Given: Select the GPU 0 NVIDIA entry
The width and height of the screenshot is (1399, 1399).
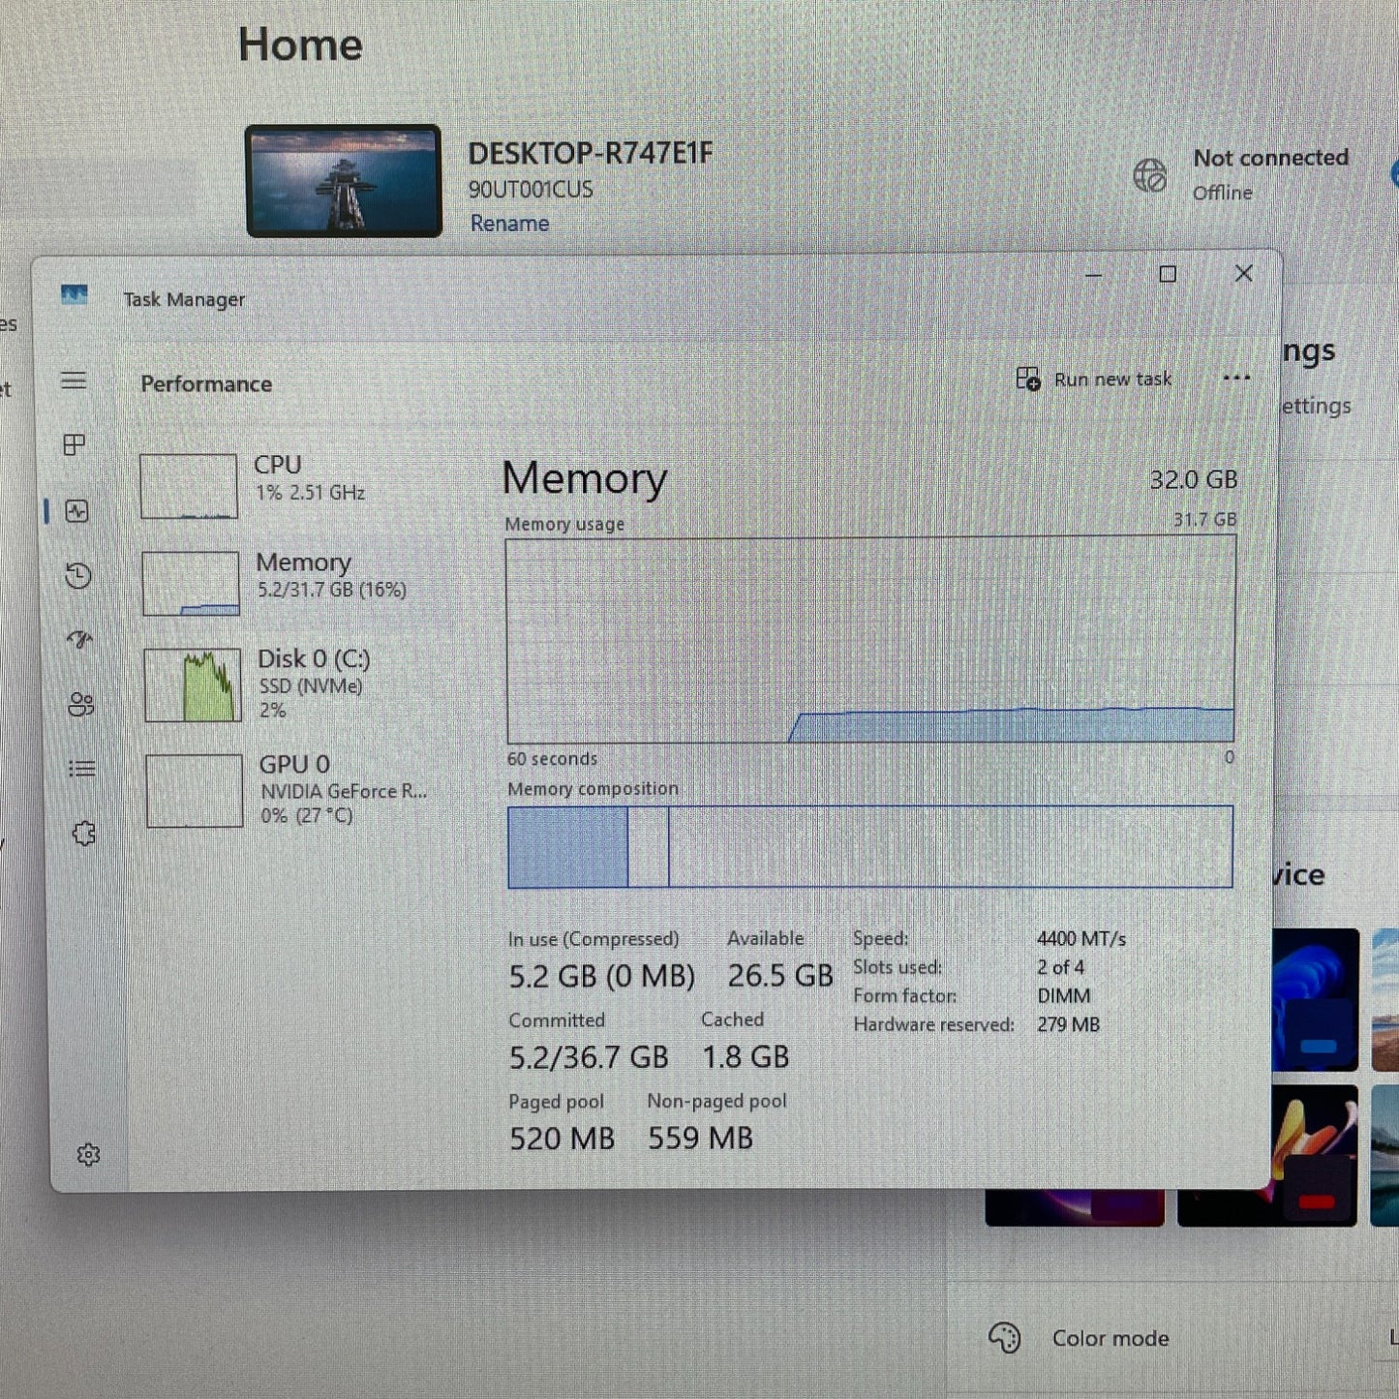Looking at the screenshot, I should pos(290,790).
